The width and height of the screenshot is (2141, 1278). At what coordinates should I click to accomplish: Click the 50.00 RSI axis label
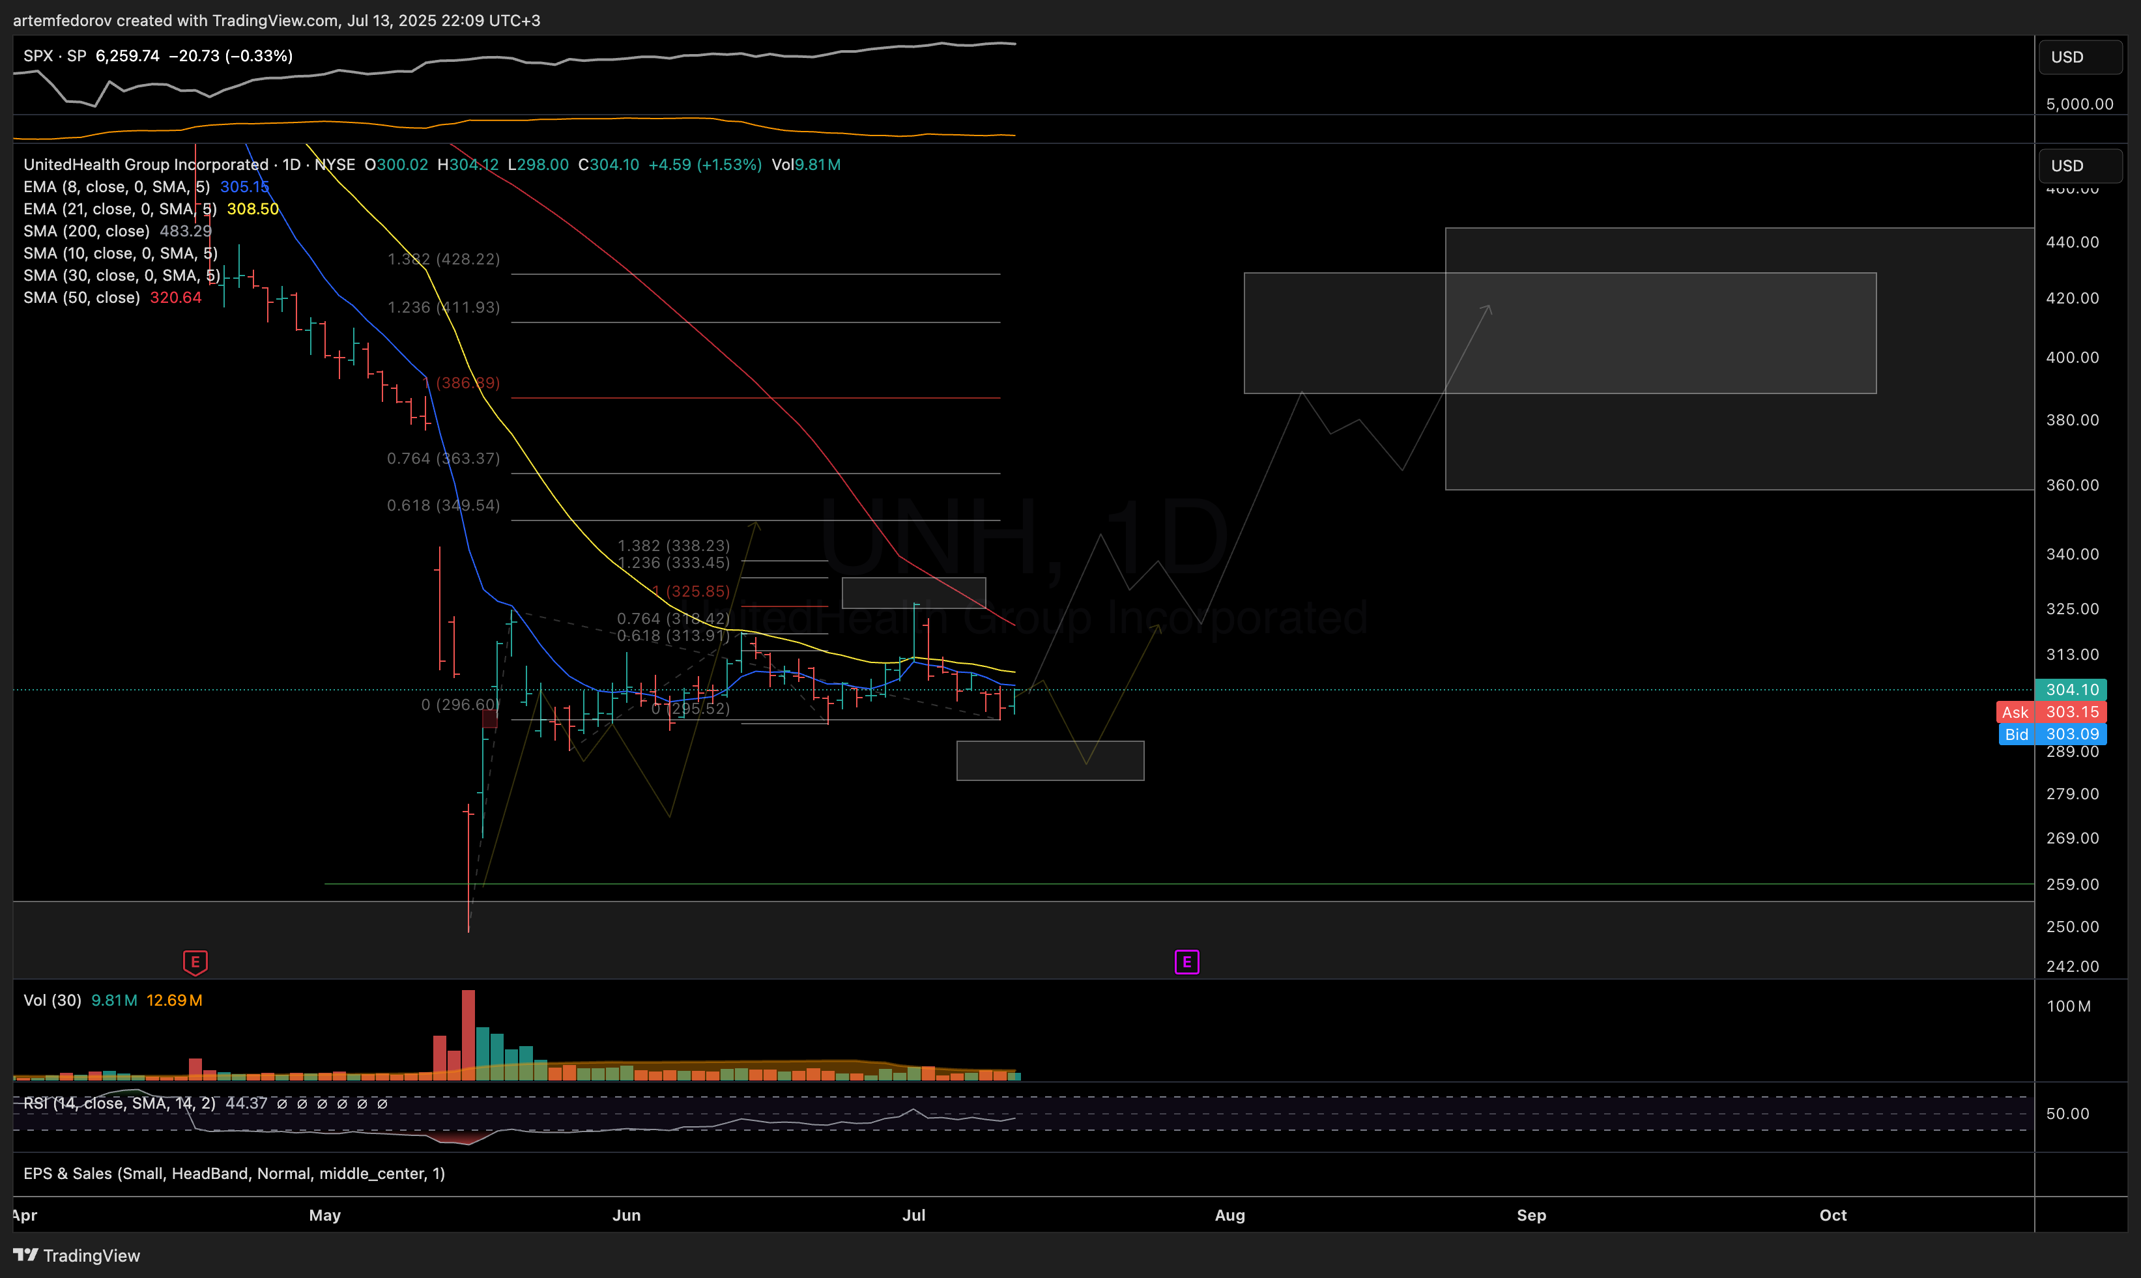2067,1113
